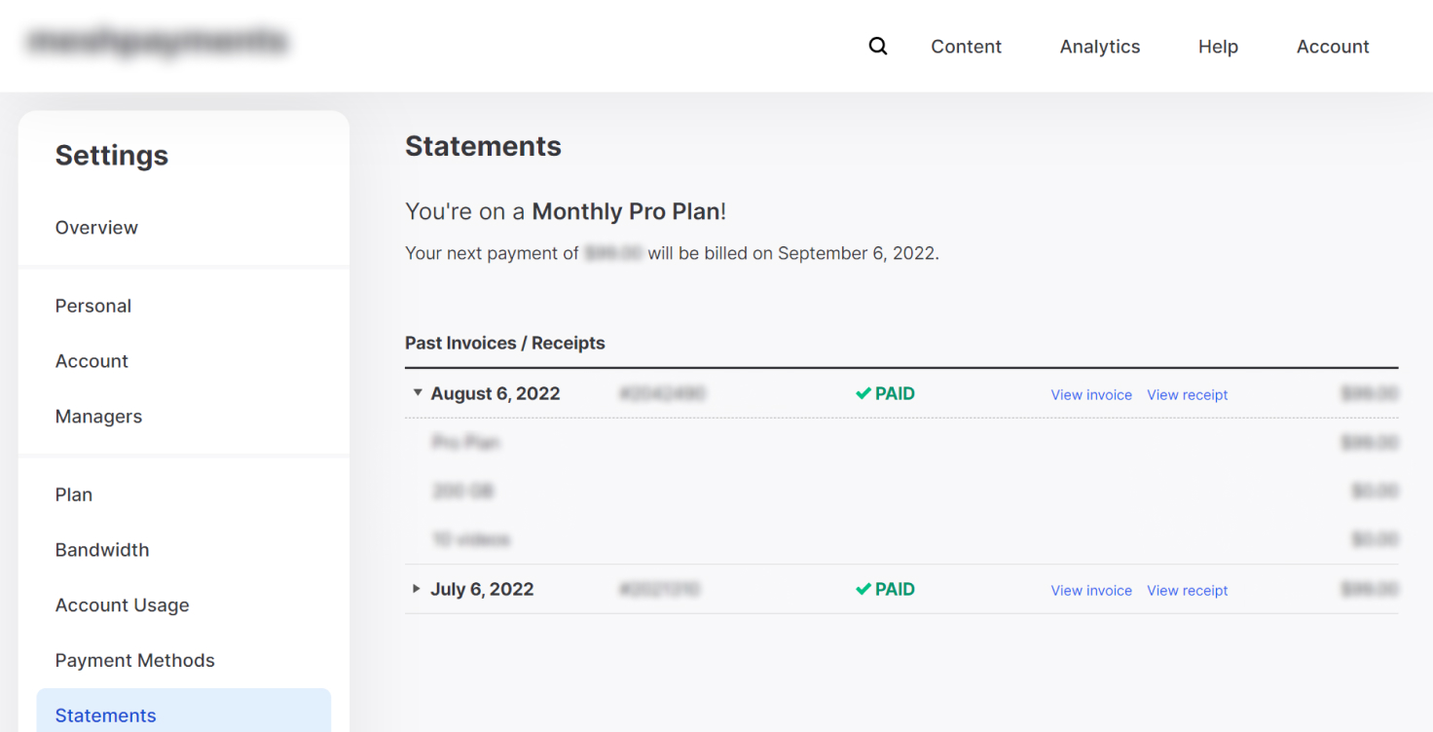
Task: View receipt for August 6, 2022
Action: 1187,395
